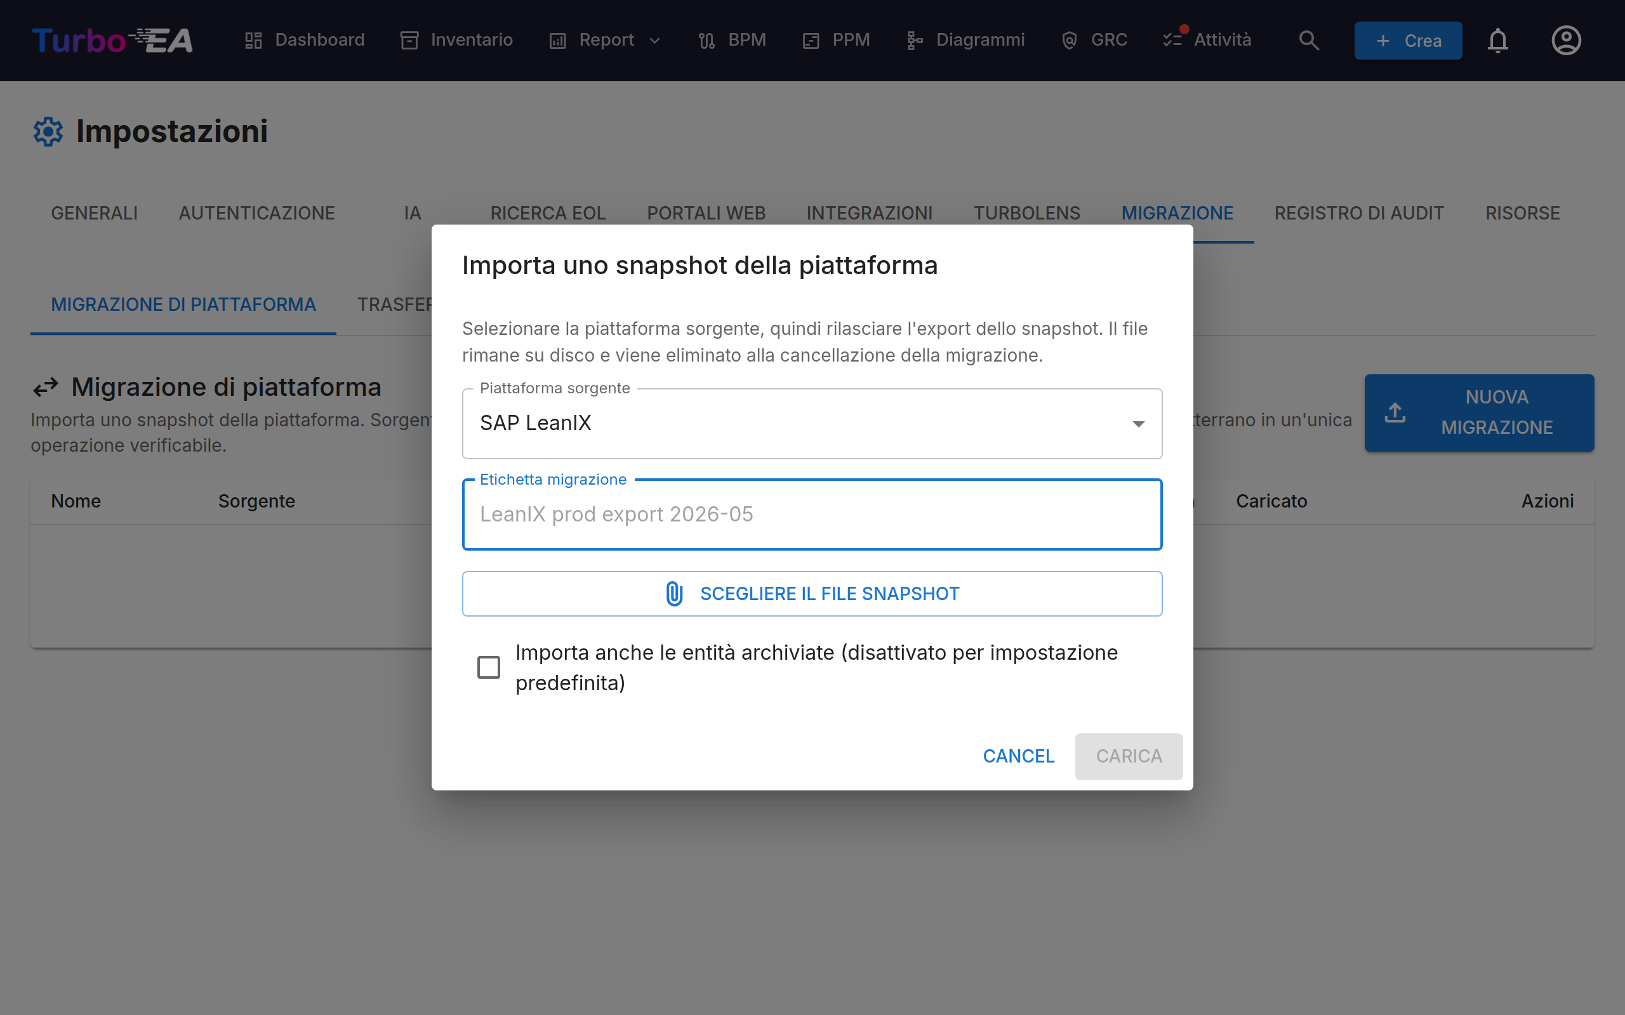Click CANCEL in the dialog
1625x1015 pixels.
coord(1019,757)
